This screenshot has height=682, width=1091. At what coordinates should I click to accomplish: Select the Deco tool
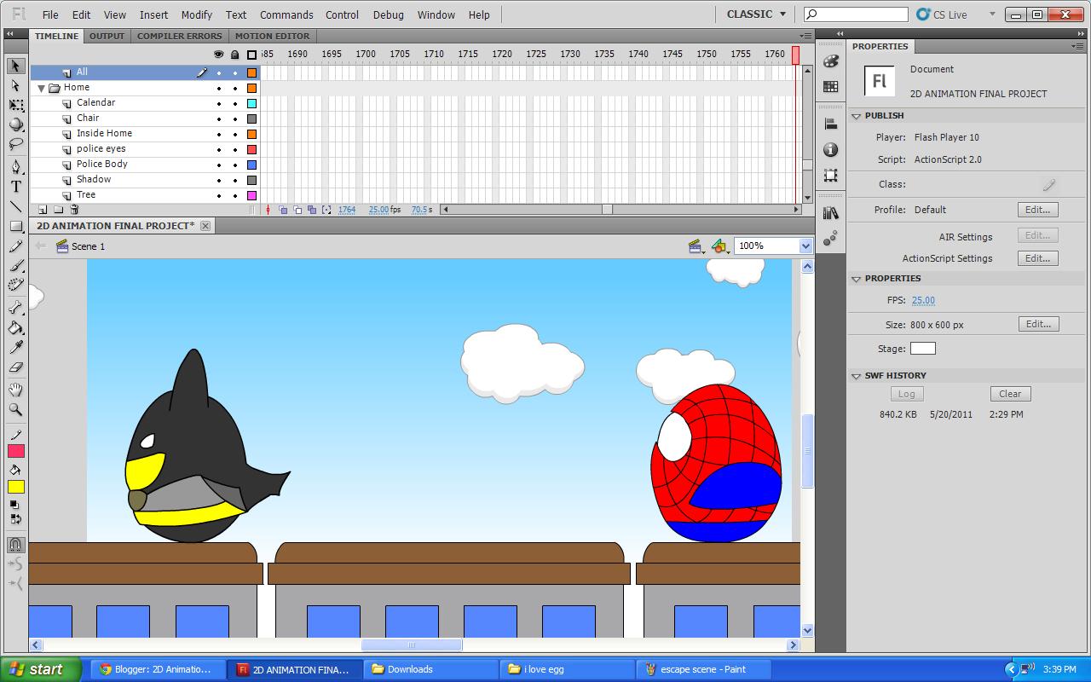tap(15, 286)
